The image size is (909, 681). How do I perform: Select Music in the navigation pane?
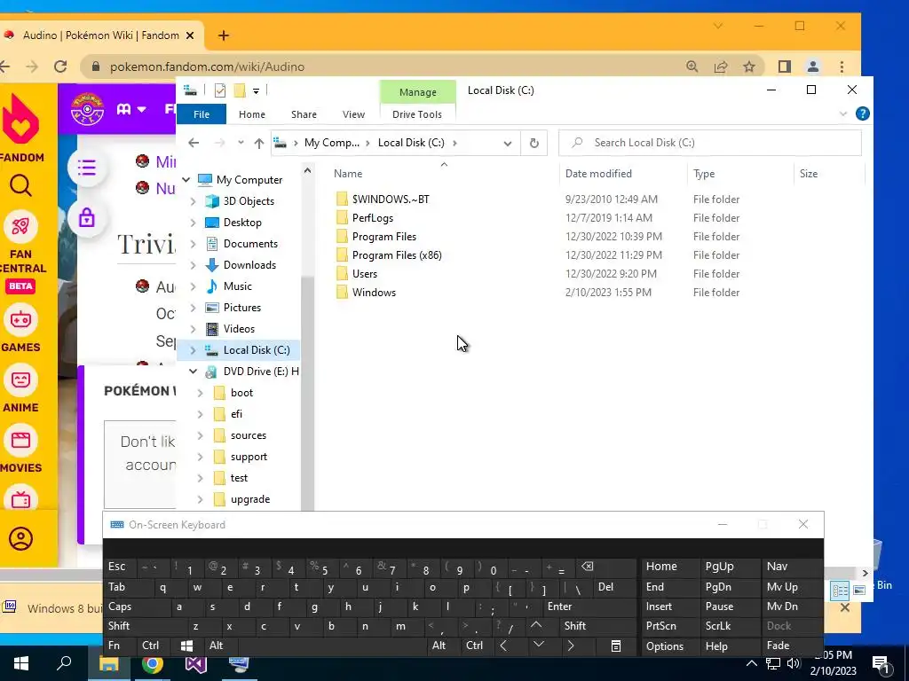tap(237, 286)
